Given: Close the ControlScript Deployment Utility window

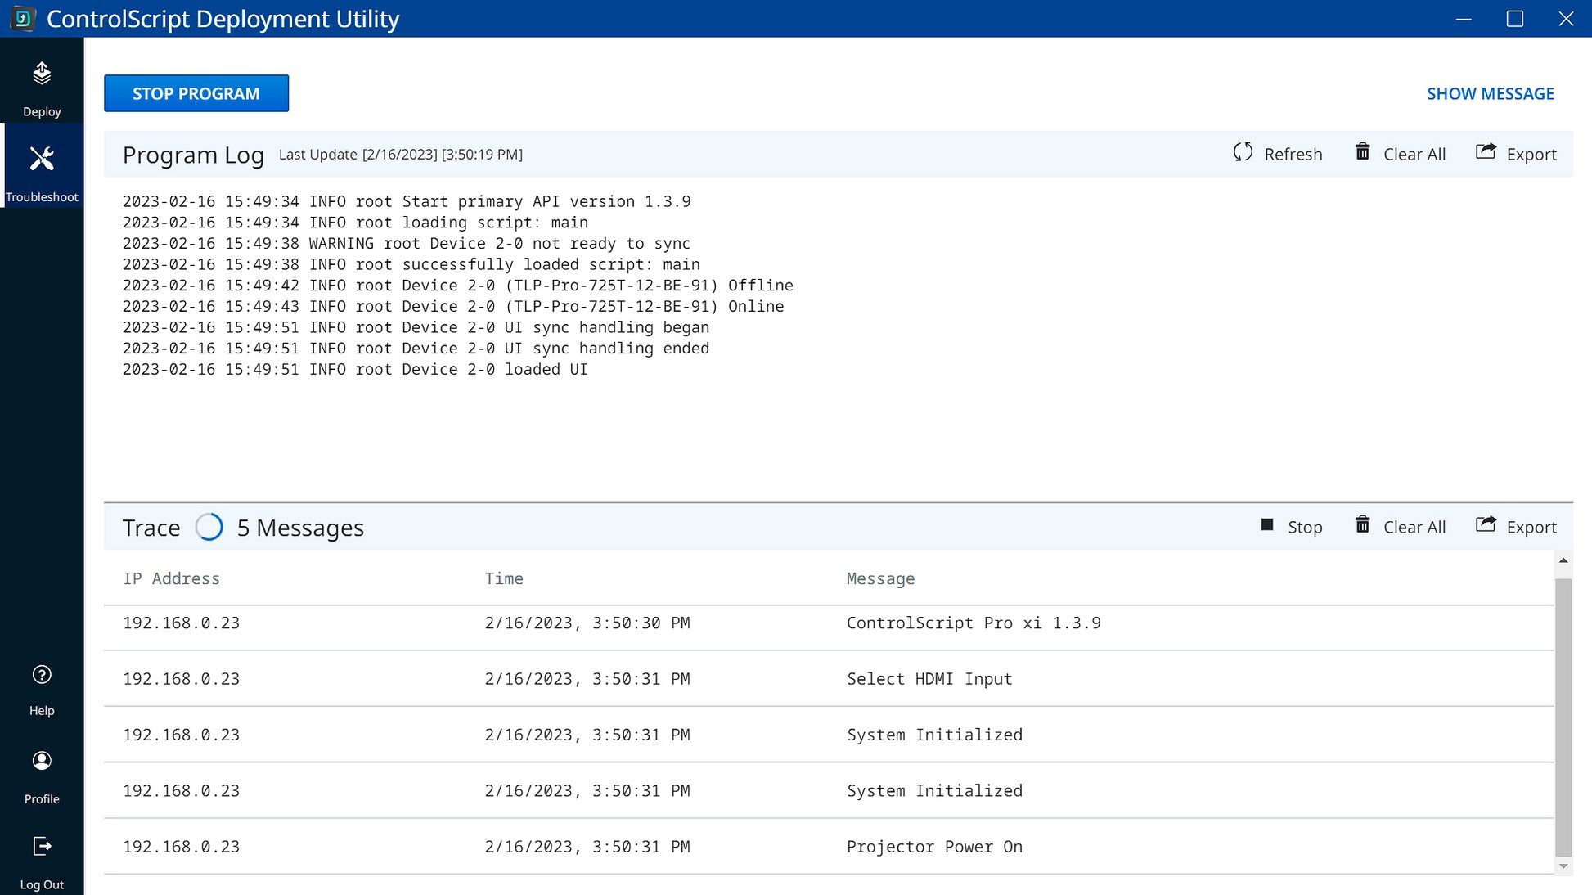Looking at the screenshot, I should tap(1566, 19).
